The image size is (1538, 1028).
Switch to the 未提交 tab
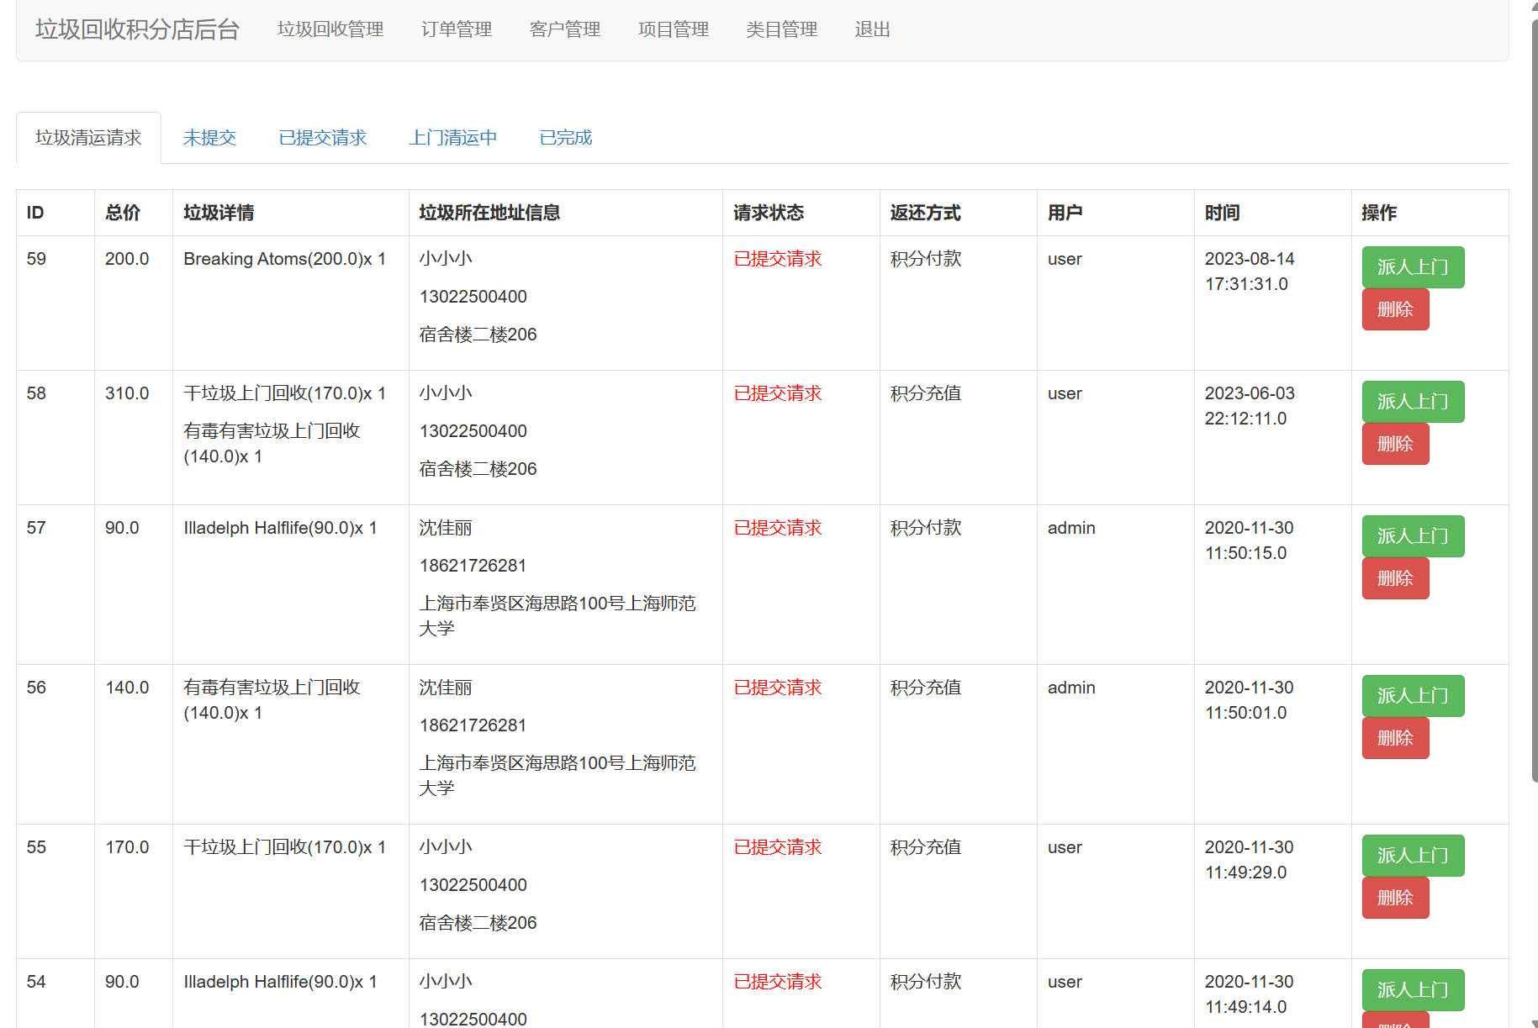pyautogui.click(x=209, y=137)
